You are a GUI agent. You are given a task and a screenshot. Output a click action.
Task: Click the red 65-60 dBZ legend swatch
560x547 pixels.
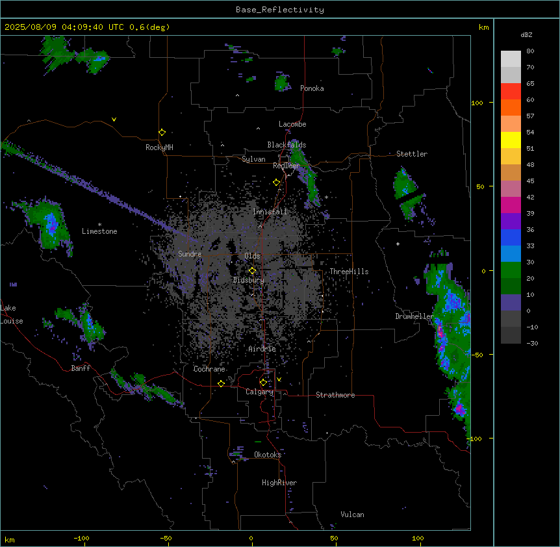(x=511, y=92)
